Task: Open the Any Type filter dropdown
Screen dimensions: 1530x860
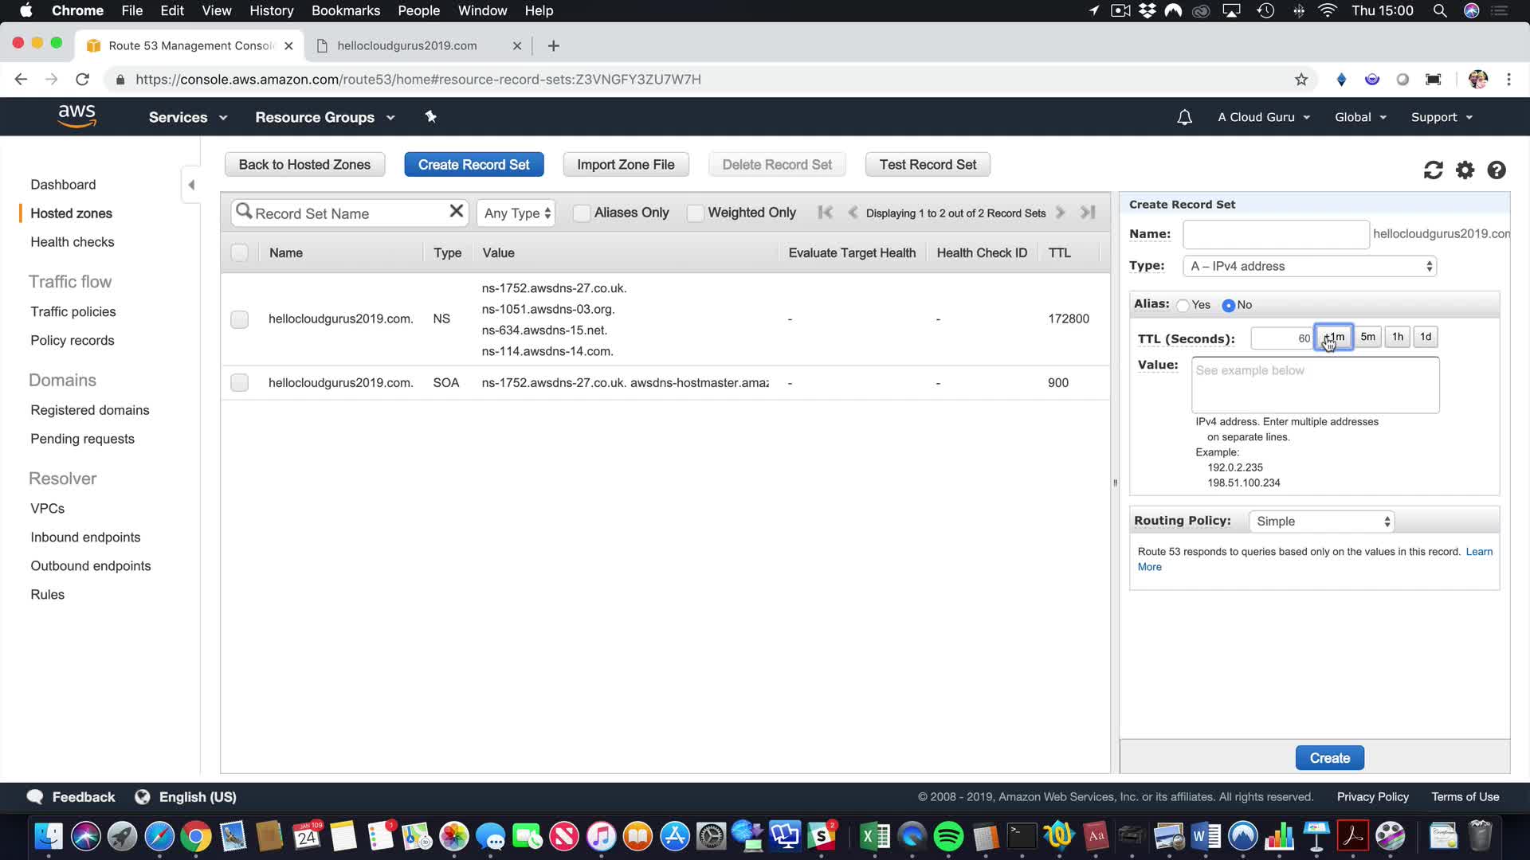Action: (x=516, y=213)
